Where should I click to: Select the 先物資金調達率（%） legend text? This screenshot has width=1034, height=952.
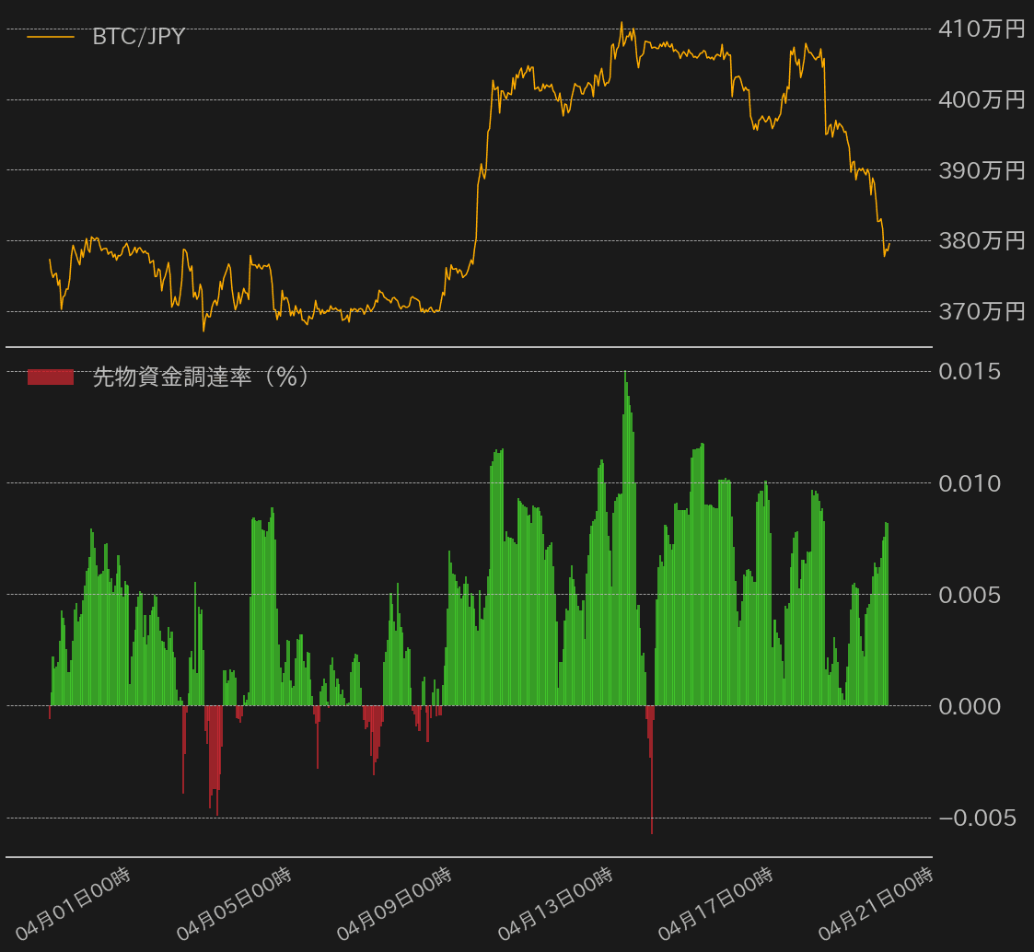click(201, 377)
